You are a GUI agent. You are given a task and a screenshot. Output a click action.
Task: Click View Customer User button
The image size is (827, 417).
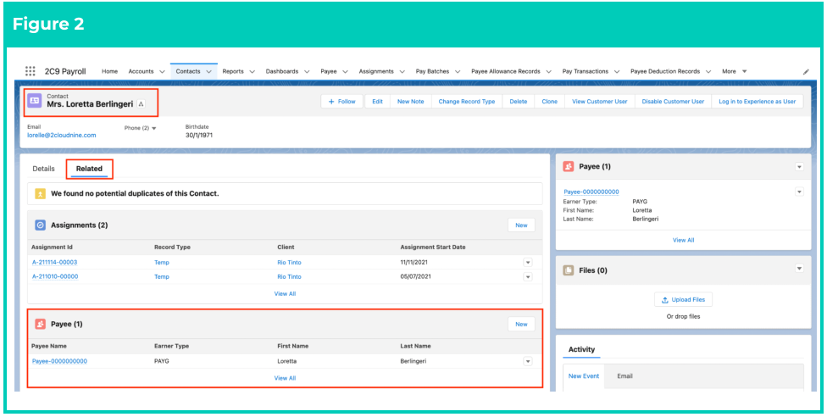(x=600, y=102)
